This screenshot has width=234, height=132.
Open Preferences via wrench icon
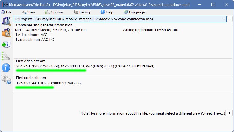coord(6,56)
